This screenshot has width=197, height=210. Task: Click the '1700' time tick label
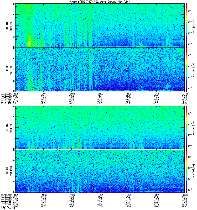(100, 206)
